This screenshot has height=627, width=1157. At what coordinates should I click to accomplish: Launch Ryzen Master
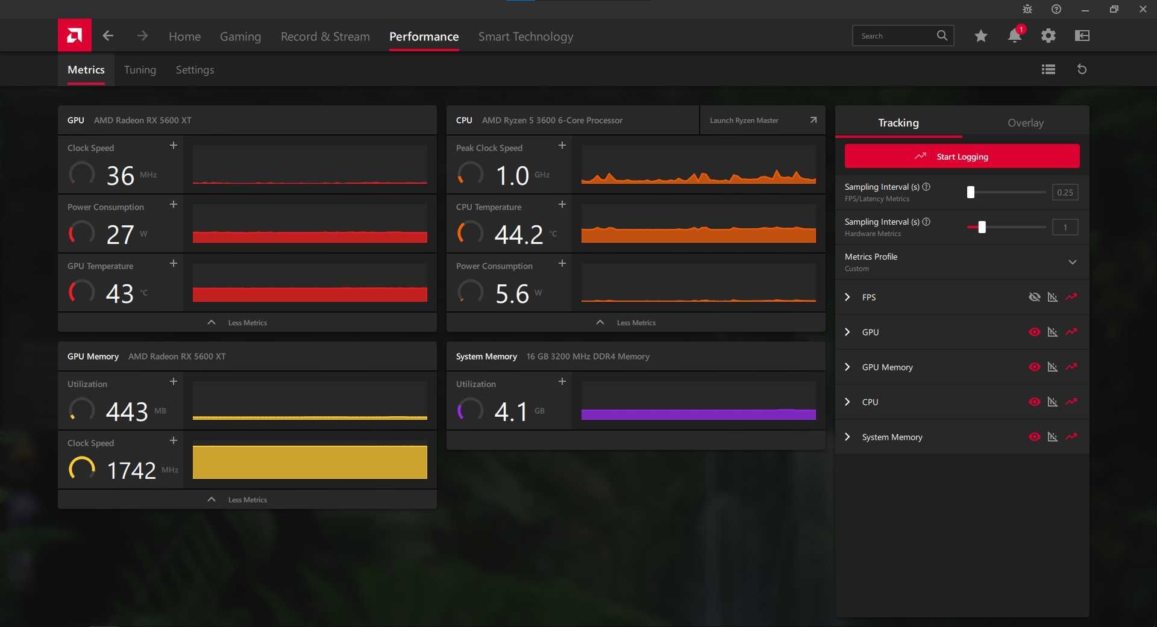tap(762, 120)
